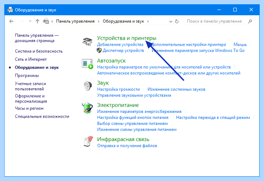
Task: Select Оборудование и звук in the sidebar
Action: (37, 67)
